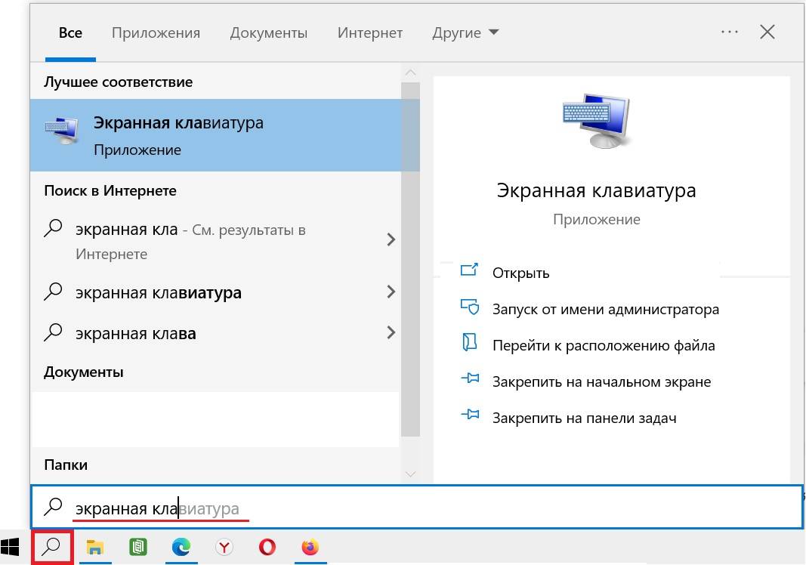Select Закрепить на панели задач

[x=583, y=418]
